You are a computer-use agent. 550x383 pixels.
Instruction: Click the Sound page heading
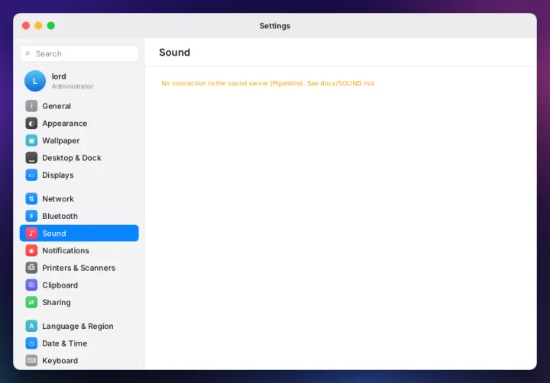(174, 52)
